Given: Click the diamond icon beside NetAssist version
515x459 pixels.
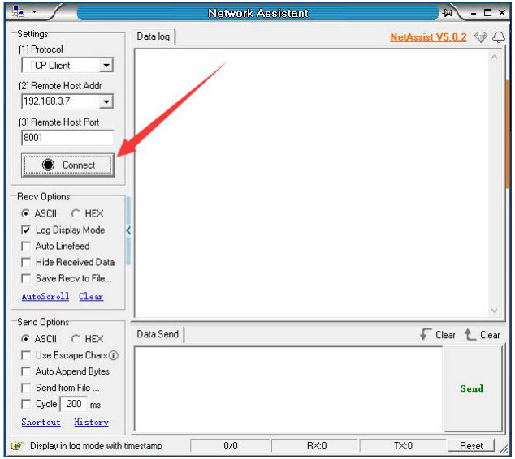Looking at the screenshot, I should point(480,37).
